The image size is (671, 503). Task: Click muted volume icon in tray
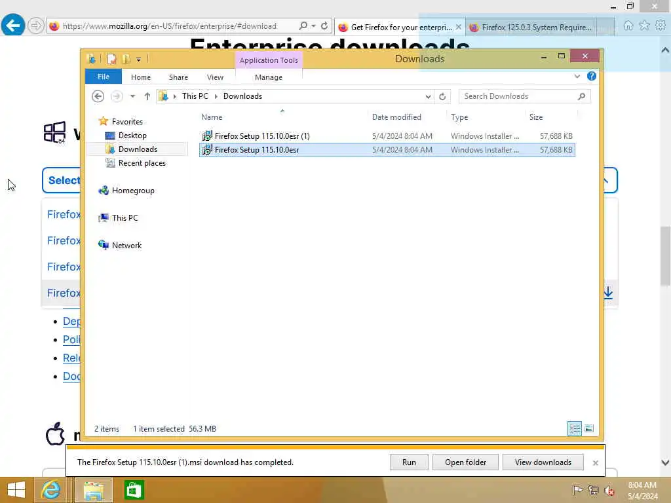pos(609,491)
